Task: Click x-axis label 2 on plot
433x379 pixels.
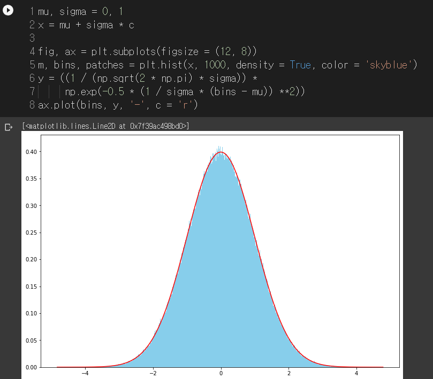Action: coord(289,373)
